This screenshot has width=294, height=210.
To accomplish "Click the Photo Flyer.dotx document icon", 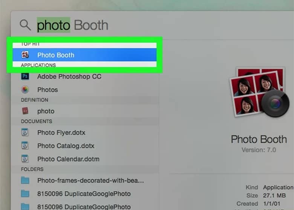I will [x=25, y=132].
